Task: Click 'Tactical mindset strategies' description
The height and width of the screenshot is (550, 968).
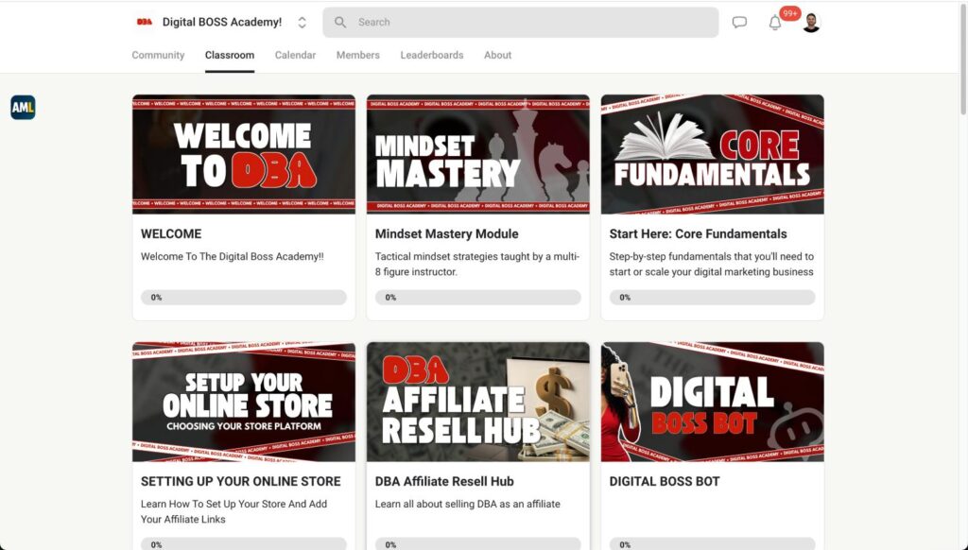Action: pos(477,265)
